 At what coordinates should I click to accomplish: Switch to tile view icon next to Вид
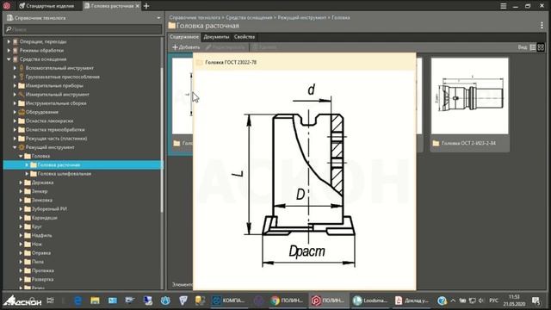[x=541, y=47]
